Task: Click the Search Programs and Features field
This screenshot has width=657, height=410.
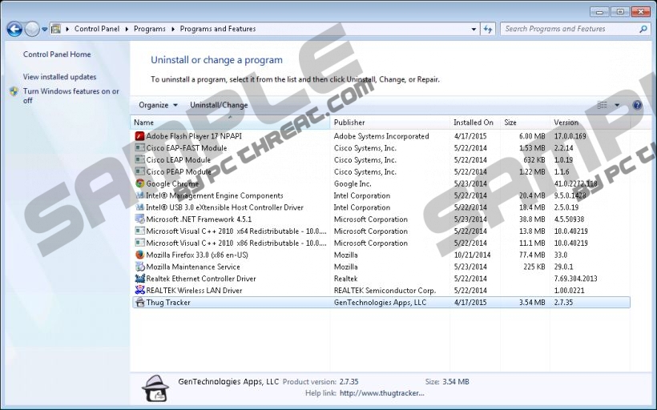Action: (569, 30)
